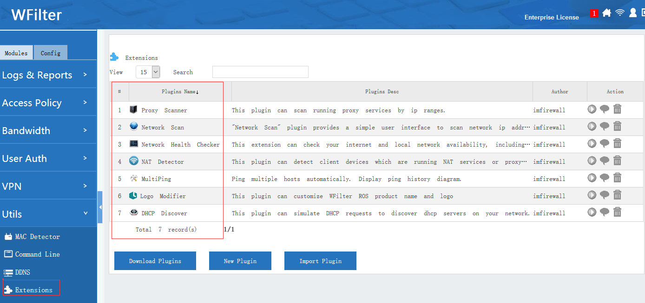The height and width of the screenshot is (303, 645).
Task: Open the user account icon in header
Action: (x=633, y=13)
